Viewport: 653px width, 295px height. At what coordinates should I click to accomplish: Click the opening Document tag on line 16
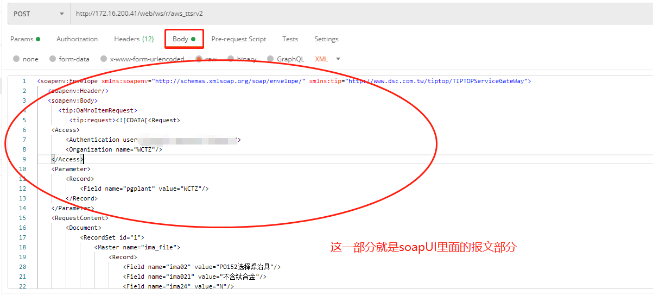[84, 228]
